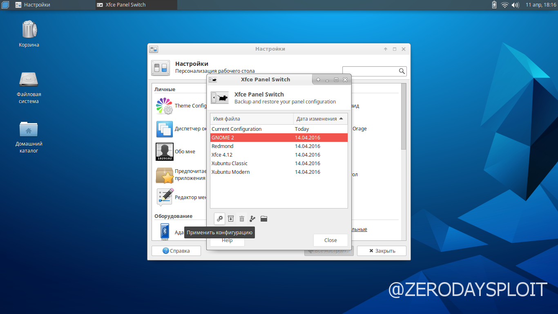Select the Домашний каталог desktop icon
Viewport: 558px width, 314px height.
(29, 129)
